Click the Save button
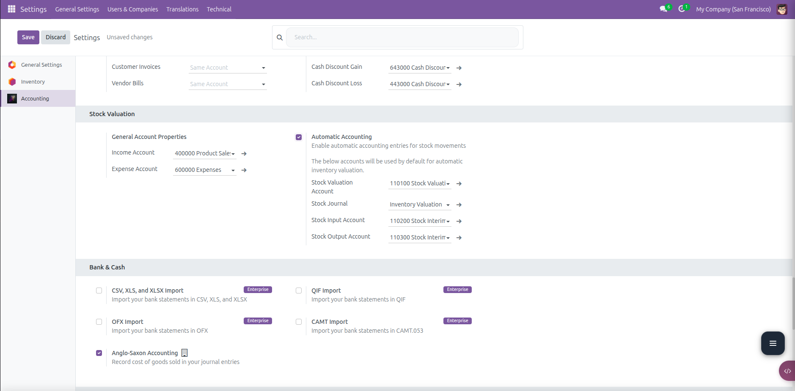This screenshot has height=391, width=795. (x=28, y=37)
